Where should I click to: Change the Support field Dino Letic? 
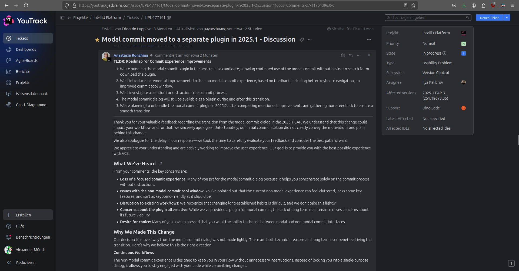click(x=431, y=108)
